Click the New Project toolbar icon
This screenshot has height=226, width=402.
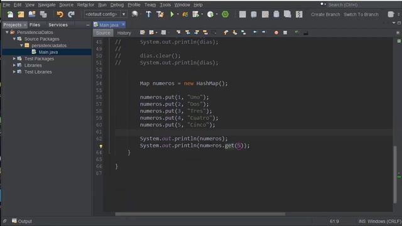coord(21,14)
